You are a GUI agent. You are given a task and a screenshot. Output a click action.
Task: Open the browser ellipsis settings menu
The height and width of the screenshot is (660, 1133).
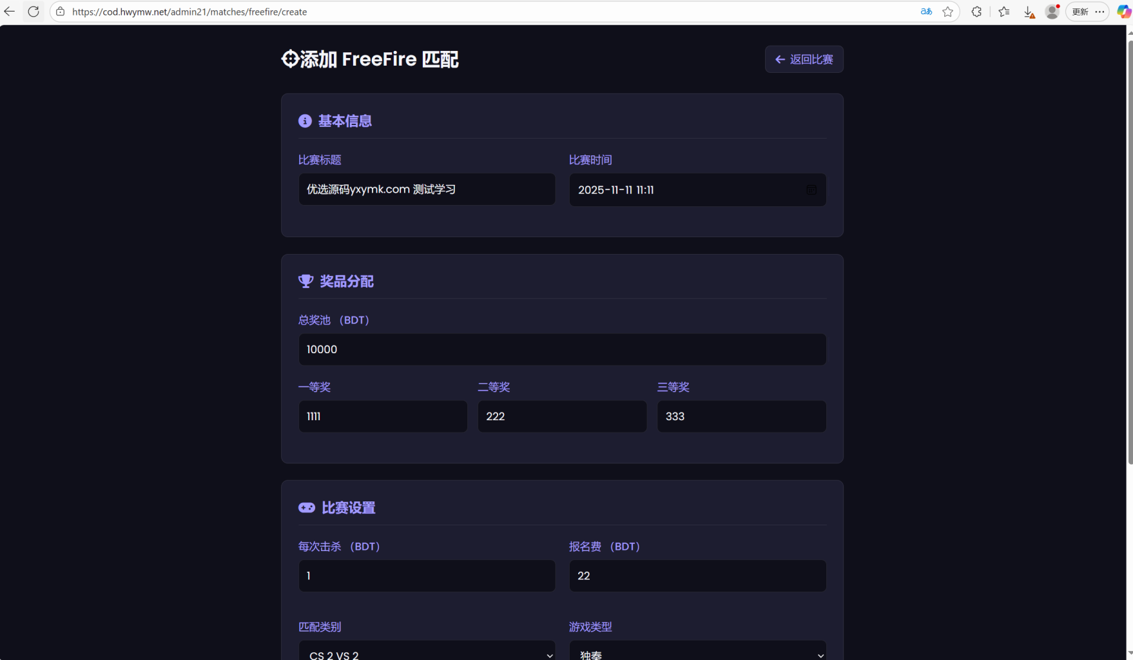(x=1101, y=12)
